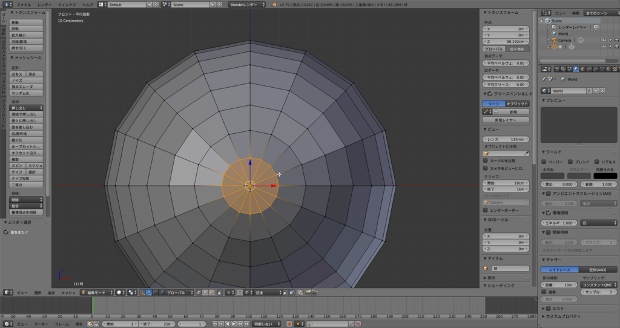
Task: Enable レンダーボーダー checkbox
Action: 486,210
